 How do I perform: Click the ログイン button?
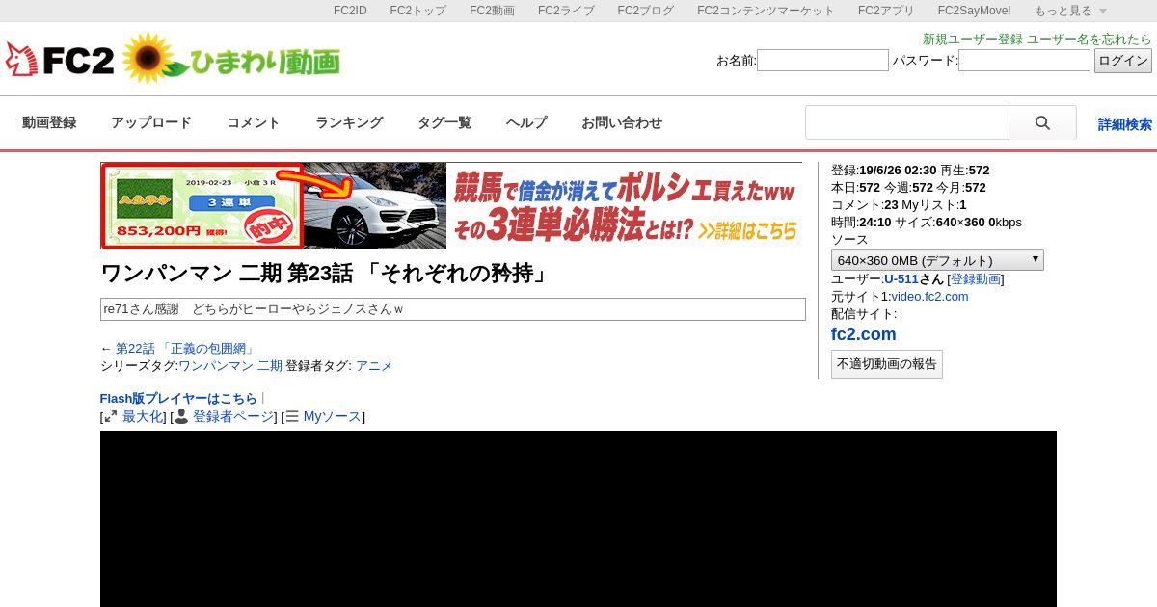click(x=1123, y=61)
